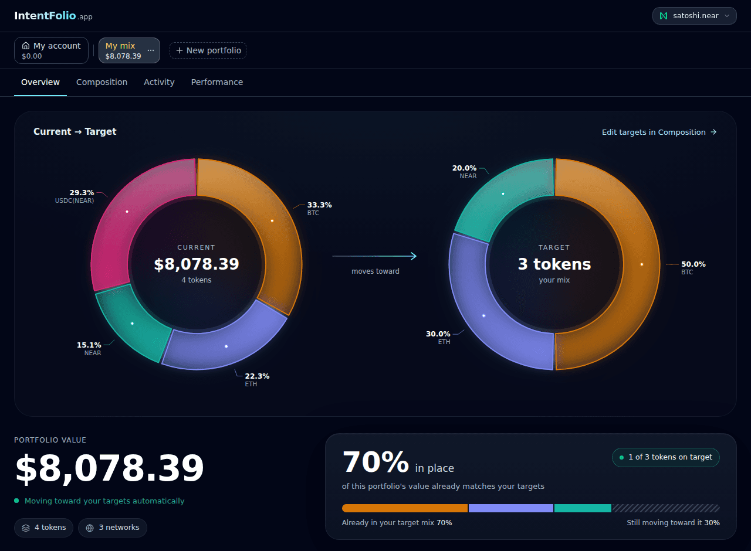Click the teal segment of the in-place progress bar
This screenshot has width=751, height=551.
click(583, 508)
